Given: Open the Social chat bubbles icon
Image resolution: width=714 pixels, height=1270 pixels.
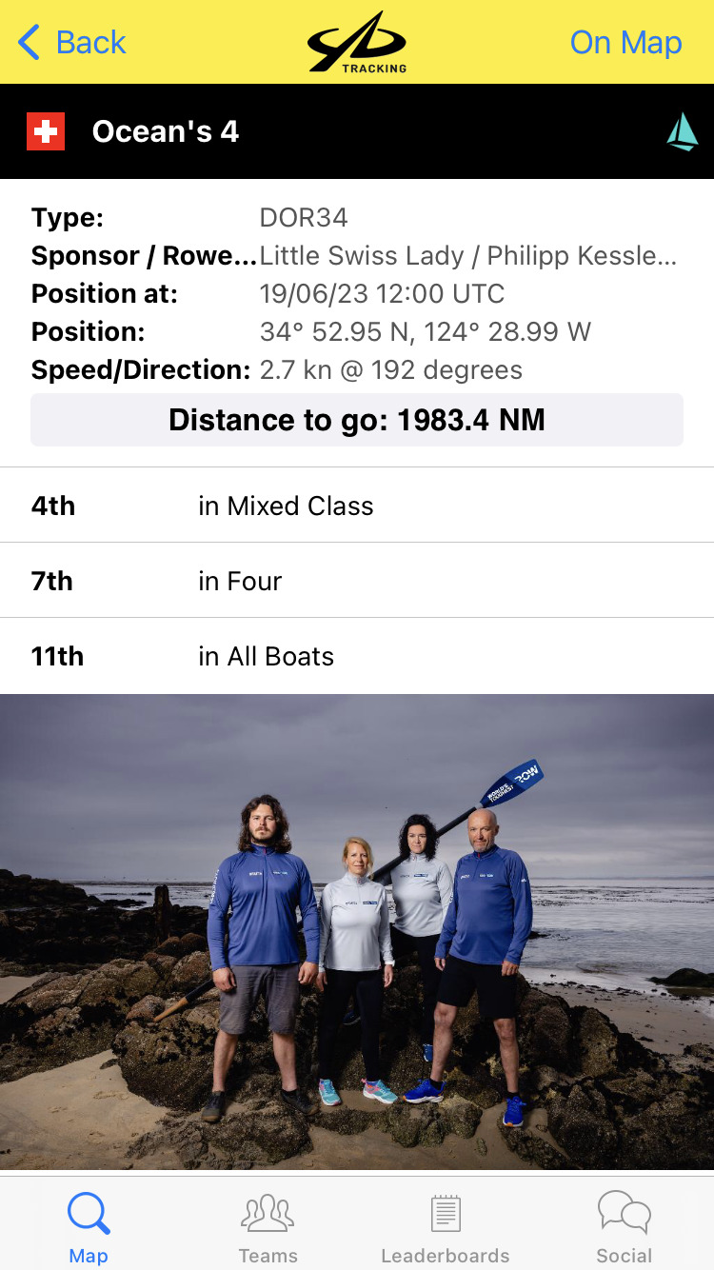Looking at the screenshot, I should [x=625, y=1214].
